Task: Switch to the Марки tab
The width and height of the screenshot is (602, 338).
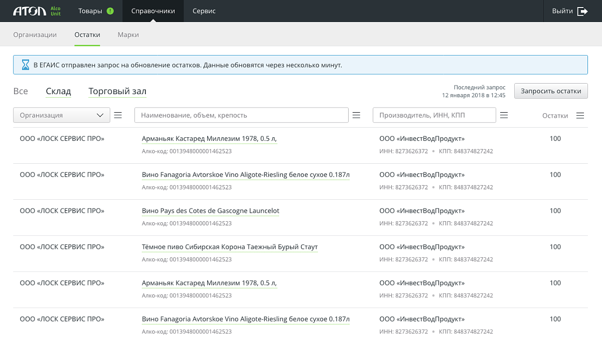Action: point(128,35)
